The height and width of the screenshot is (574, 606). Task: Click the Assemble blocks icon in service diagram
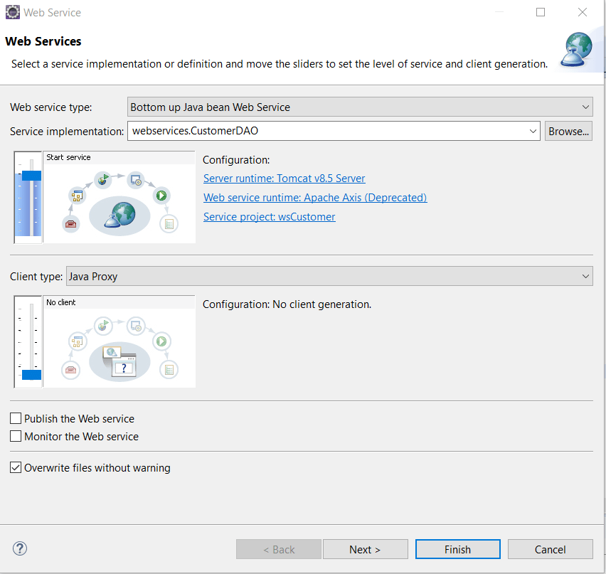point(77,195)
